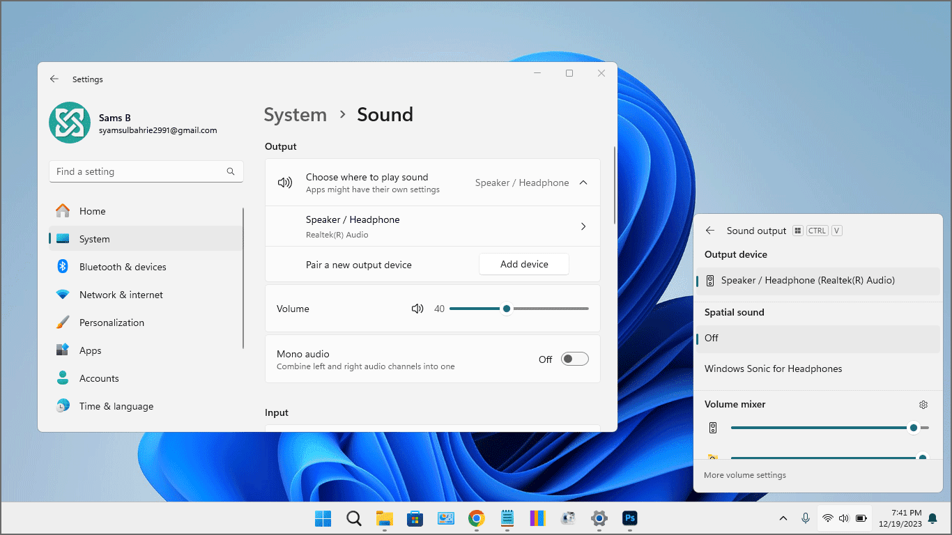952x535 pixels.
Task: Open the Sams B account avatar
Action: [x=70, y=123]
